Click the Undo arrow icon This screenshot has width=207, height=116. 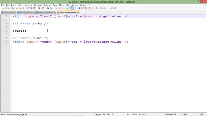[x=39, y=8]
